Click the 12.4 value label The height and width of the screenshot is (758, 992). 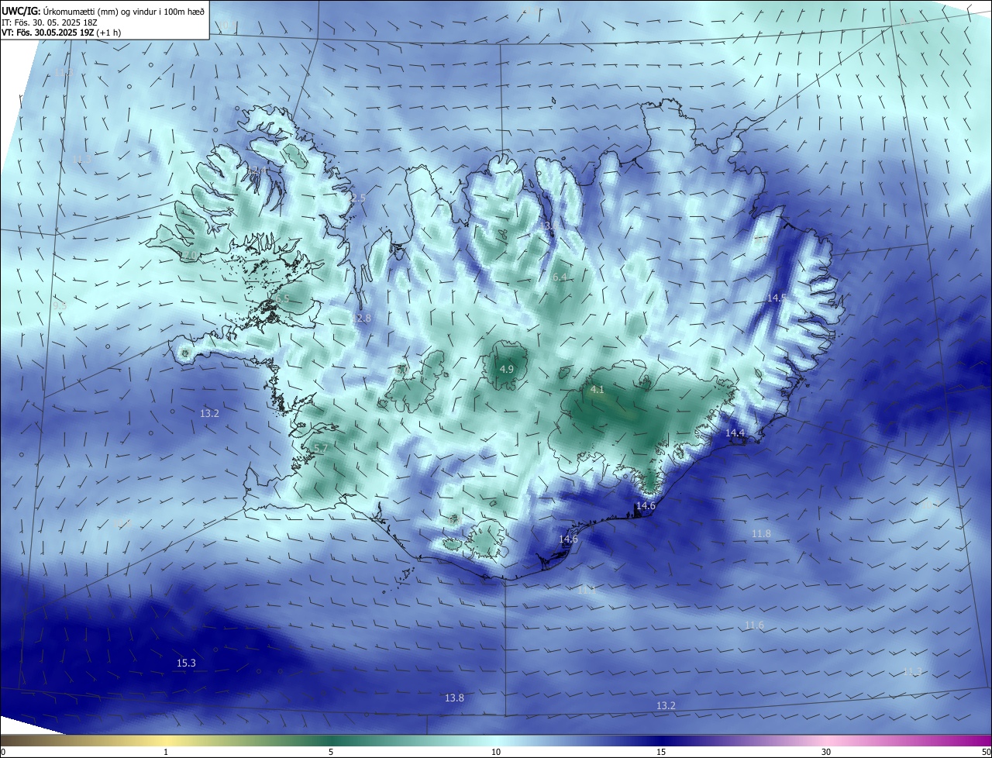(x=257, y=170)
